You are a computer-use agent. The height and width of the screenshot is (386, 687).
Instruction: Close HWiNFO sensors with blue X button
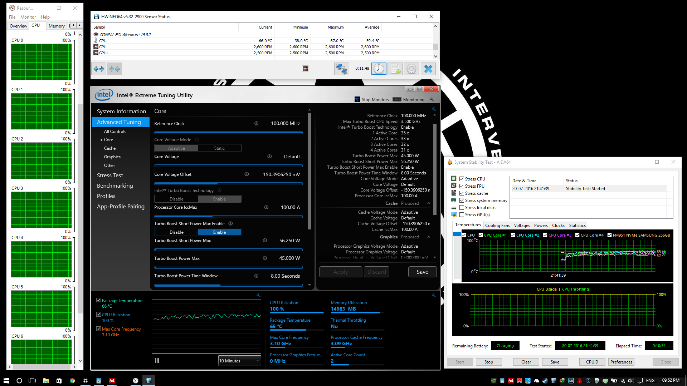(428, 69)
